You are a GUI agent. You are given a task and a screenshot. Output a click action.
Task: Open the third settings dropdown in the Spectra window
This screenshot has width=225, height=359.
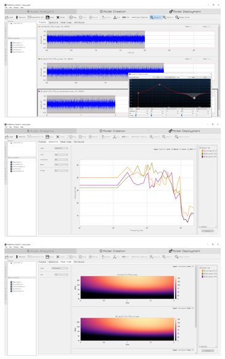point(61,159)
